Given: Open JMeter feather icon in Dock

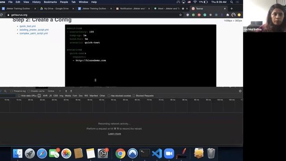Looking at the screenshot, I should click(x=181, y=153).
